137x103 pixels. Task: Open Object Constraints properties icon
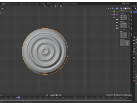pyautogui.click(x=134, y=72)
